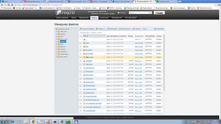
Task: Switch to Приложения (Applications) tab
Action: tap(84, 18)
